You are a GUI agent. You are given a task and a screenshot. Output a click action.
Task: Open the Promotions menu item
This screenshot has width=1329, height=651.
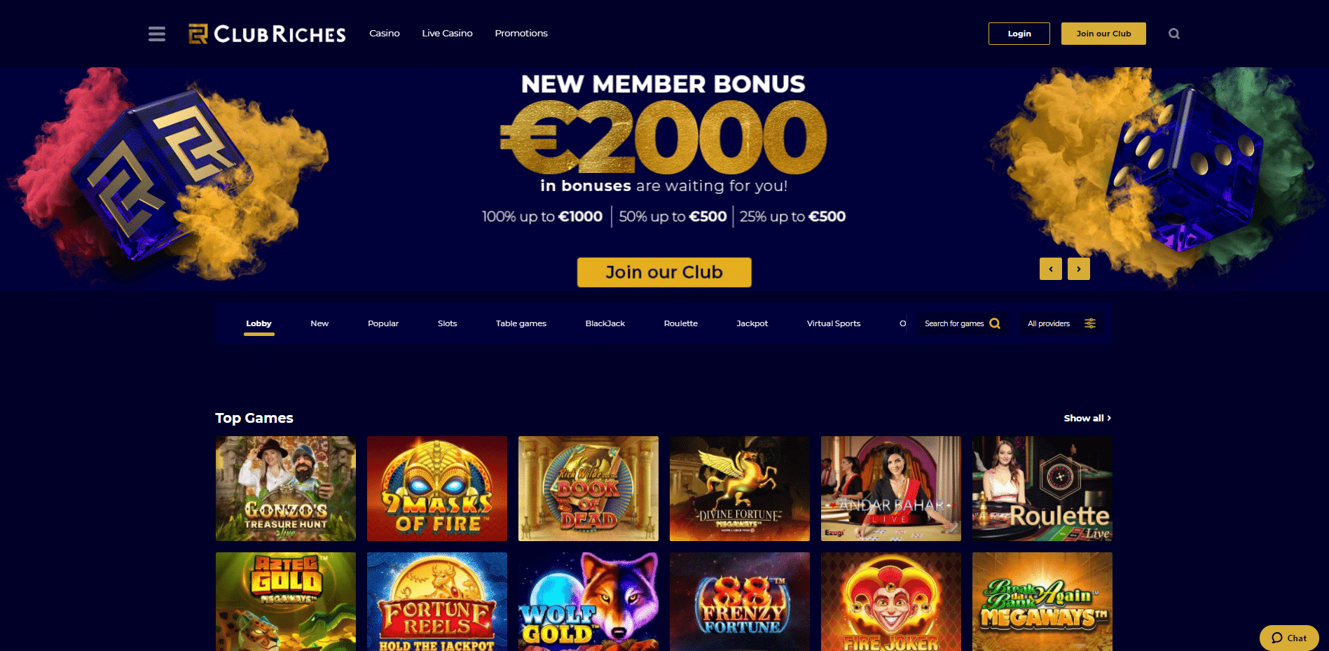521,33
